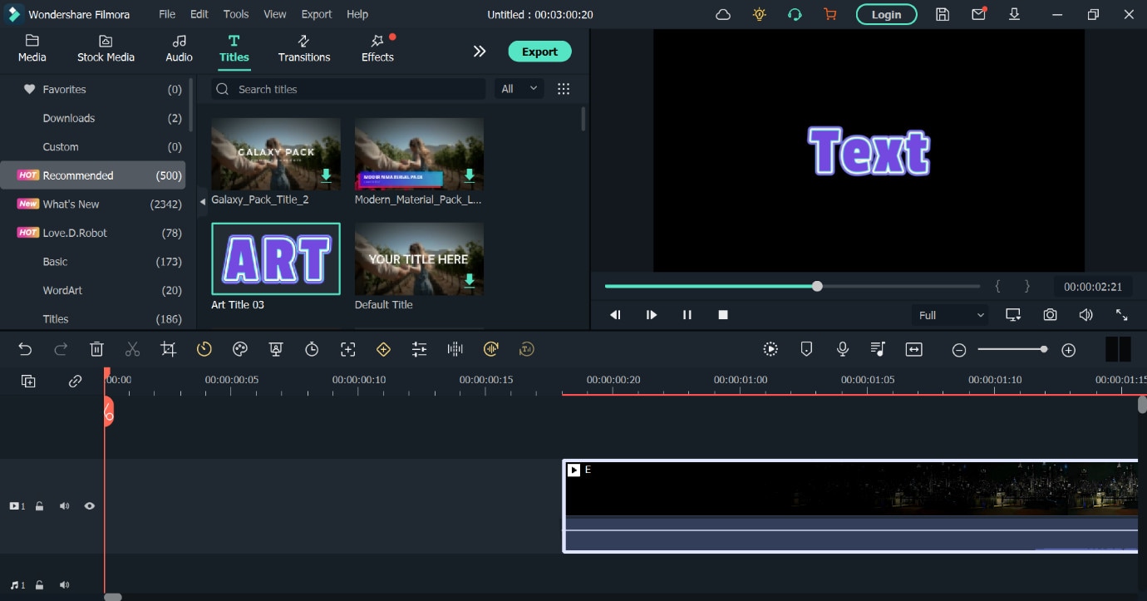Image resolution: width=1147 pixels, height=601 pixels.
Task: Open the All filter dropdown
Action: 519,89
